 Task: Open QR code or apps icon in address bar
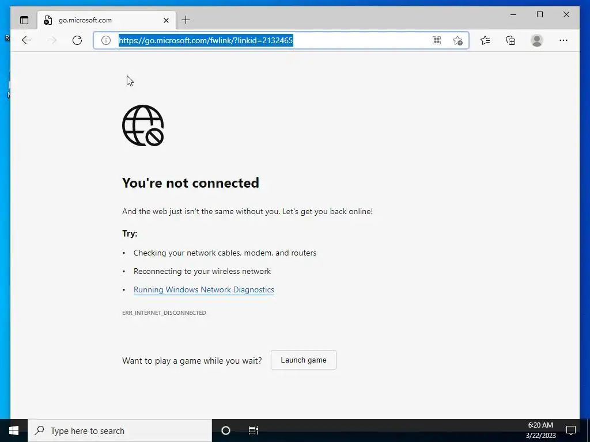(437, 40)
